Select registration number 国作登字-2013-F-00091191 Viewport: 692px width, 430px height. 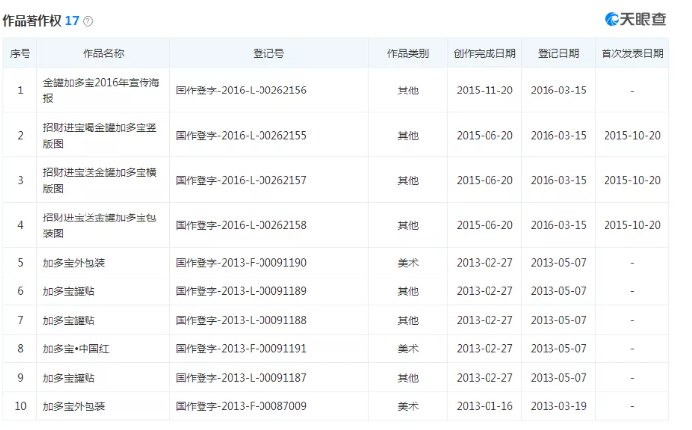tap(241, 349)
